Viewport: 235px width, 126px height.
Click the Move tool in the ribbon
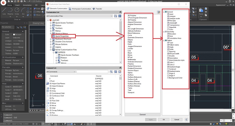pos(37,15)
